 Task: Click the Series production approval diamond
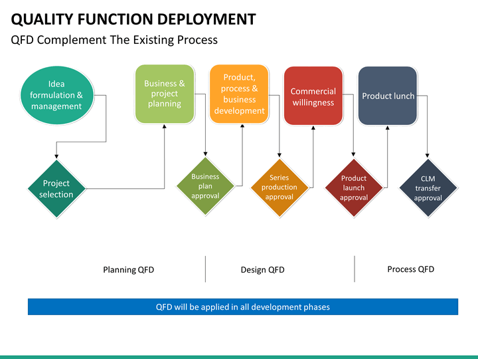279,187
